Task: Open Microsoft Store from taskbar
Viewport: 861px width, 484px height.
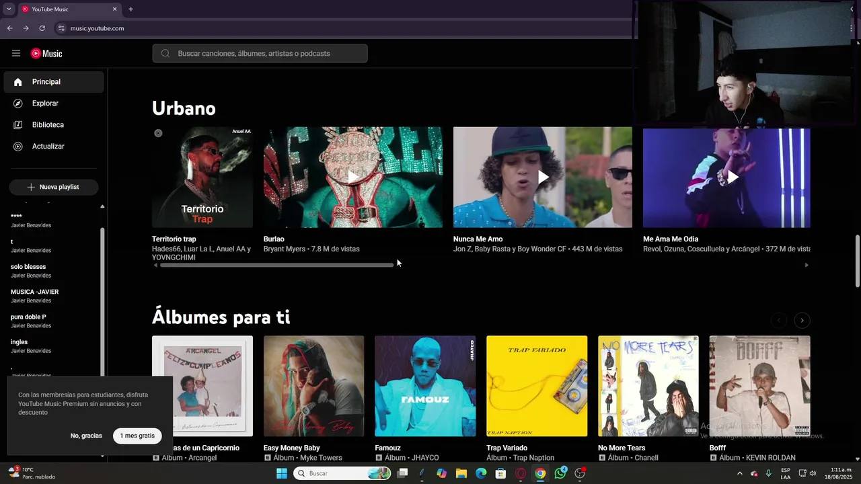Action: tap(500, 473)
